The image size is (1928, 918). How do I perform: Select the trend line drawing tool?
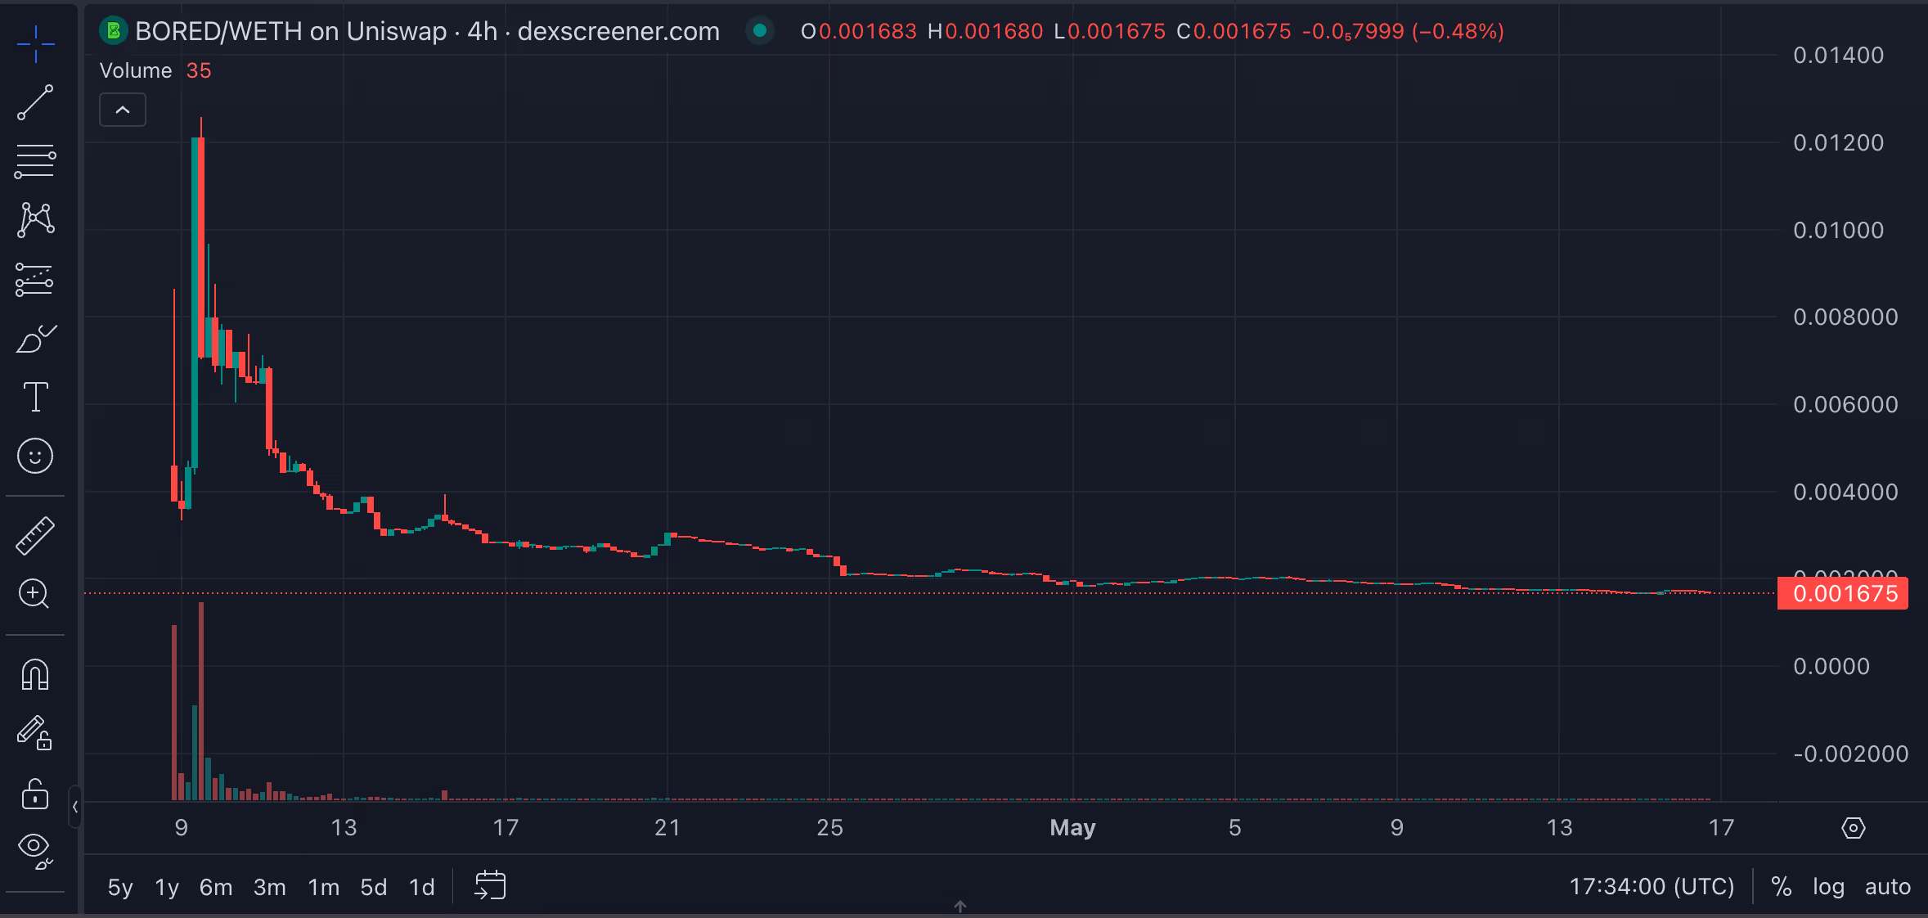point(35,102)
